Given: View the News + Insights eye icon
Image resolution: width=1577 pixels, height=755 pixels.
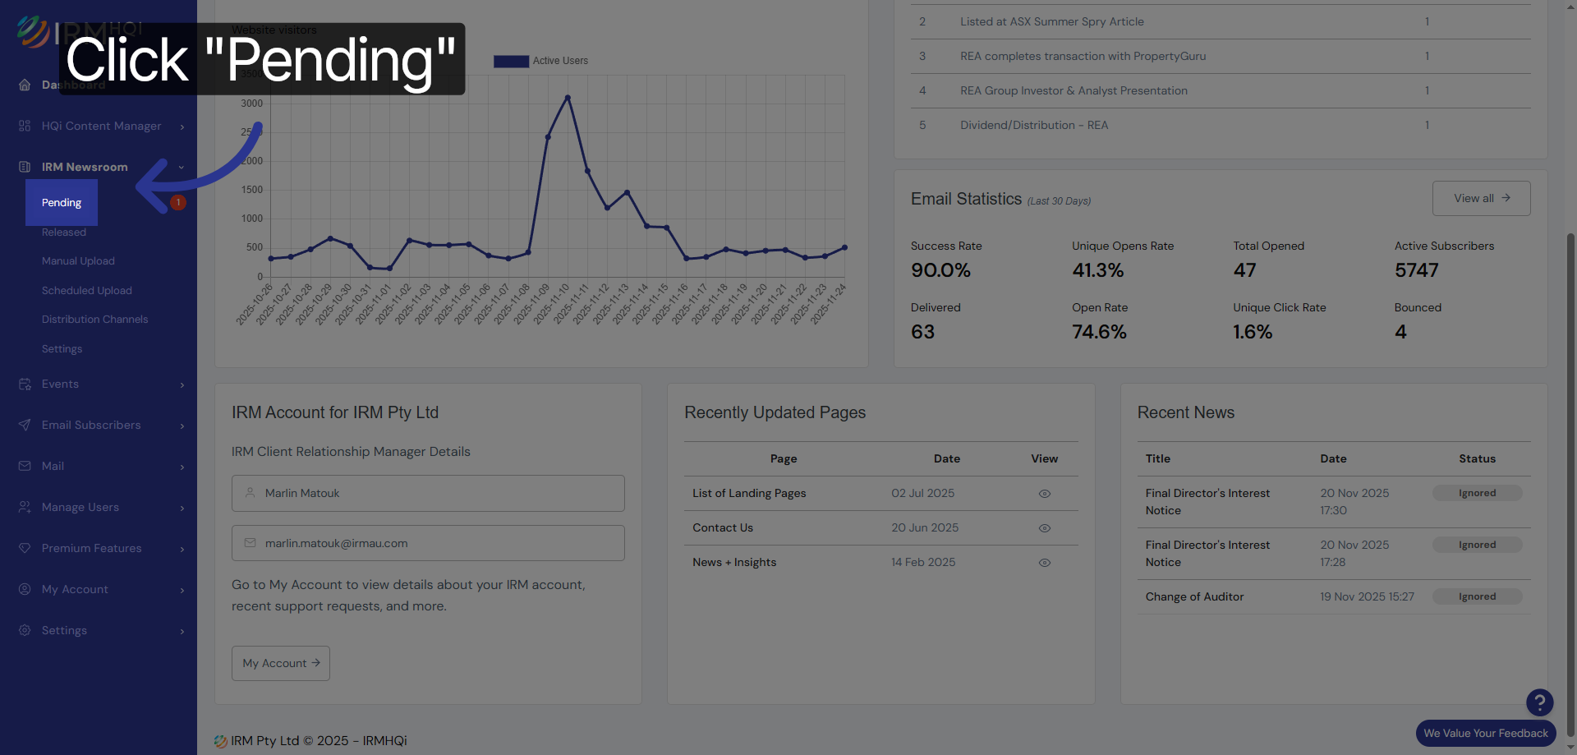Looking at the screenshot, I should point(1045,563).
